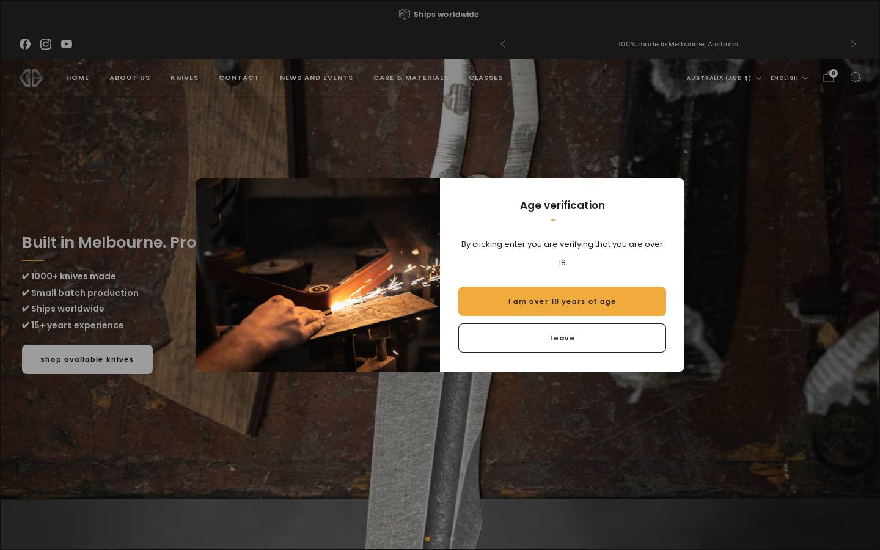The height and width of the screenshot is (550, 880).
Task: Click the Leave button
Action: (562, 338)
